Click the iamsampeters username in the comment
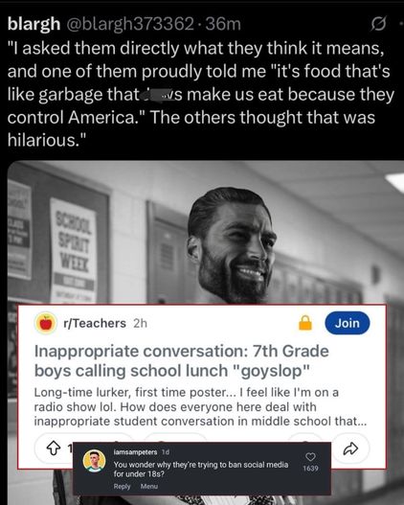The width and height of the screenshot is (404, 505). (x=135, y=452)
